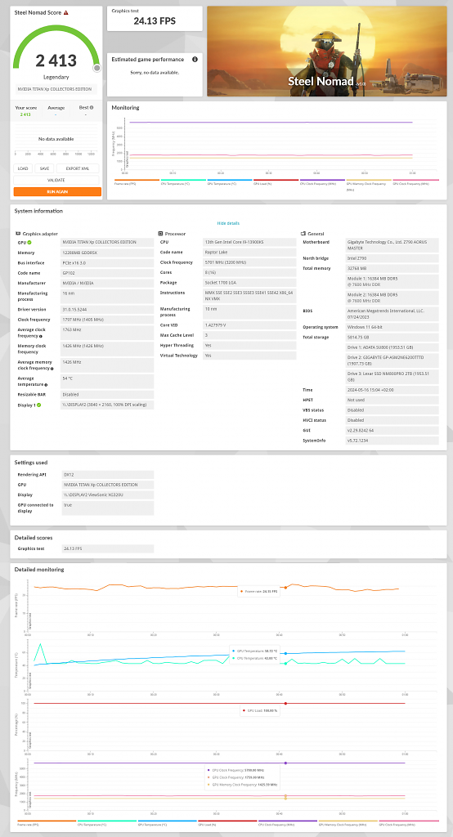Toggle GPU Temperature legend under Detailed monitoring
453x837 pixels.
tap(168, 824)
